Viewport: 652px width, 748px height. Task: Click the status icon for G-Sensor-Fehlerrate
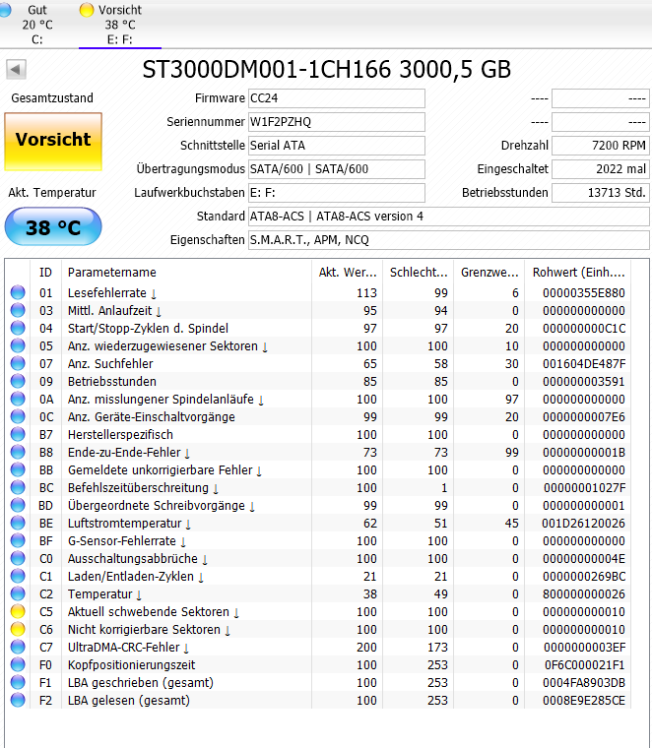[18, 541]
